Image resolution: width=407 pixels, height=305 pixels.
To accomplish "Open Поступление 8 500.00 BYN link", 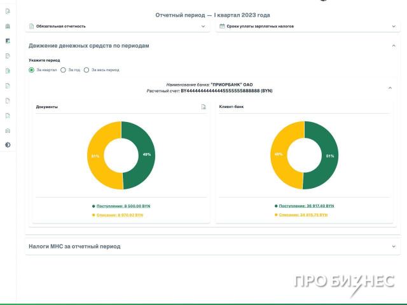I will pyautogui.click(x=123, y=206).
